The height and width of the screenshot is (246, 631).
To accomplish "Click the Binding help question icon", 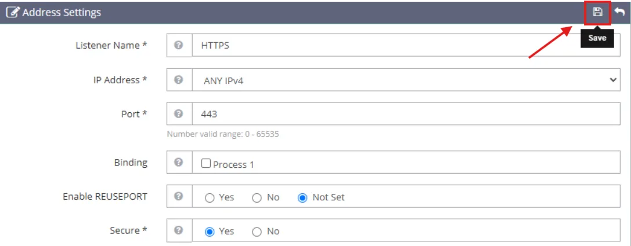I will (179, 162).
